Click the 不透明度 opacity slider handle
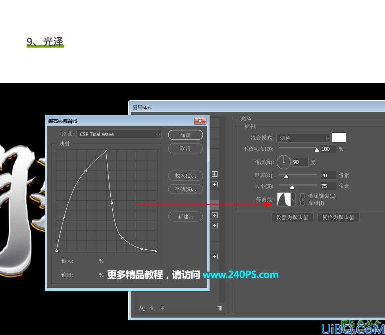Screen dimensions: 385x335 (316, 150)
